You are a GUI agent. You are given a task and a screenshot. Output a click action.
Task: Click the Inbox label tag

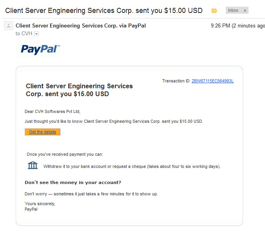click(x=233, y=11)
